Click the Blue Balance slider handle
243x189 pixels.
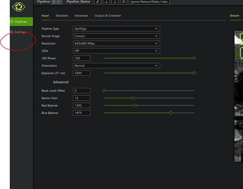pyautogui.click(x=171, y=113)
